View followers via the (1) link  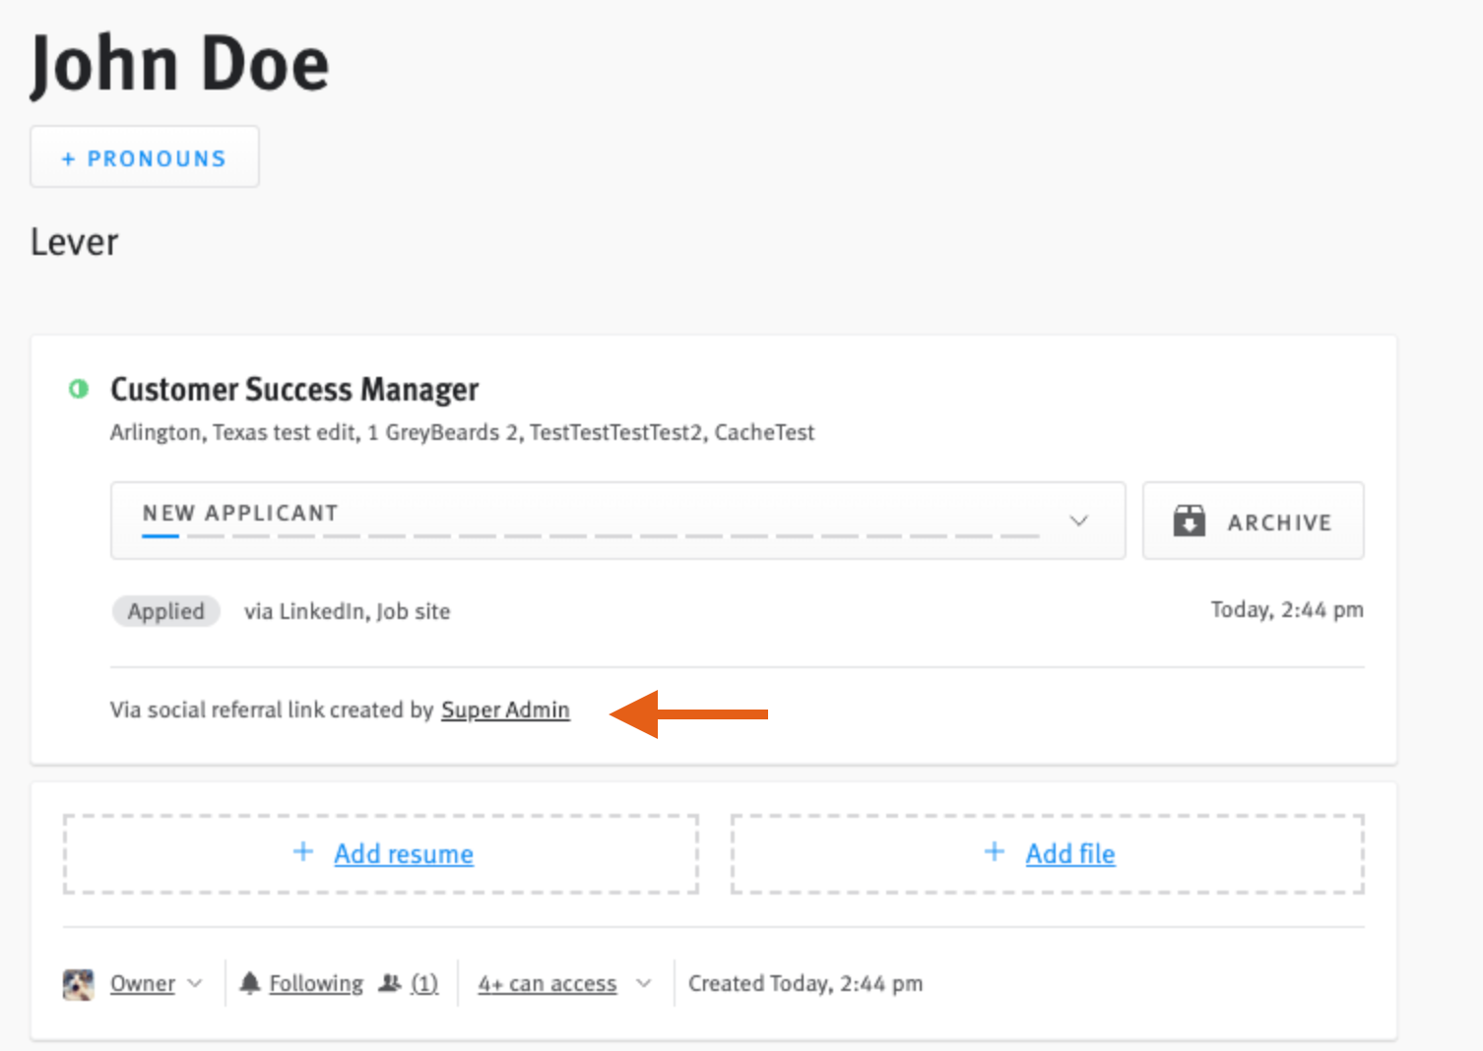point(425,982)
